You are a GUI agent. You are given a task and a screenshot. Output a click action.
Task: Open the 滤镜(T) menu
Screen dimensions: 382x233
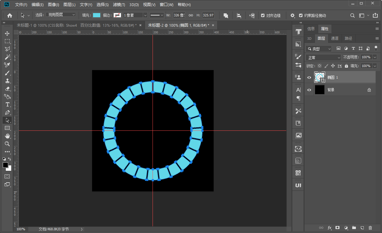pos(119,5)
